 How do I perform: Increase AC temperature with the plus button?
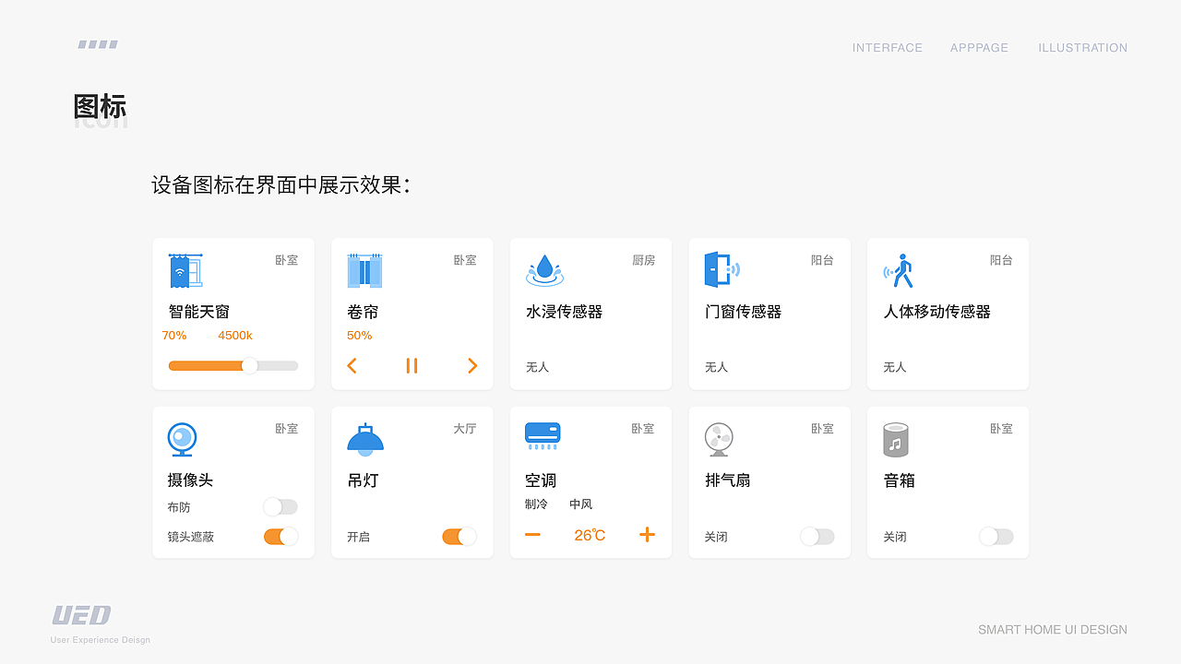pyautogui.click(x=647, y=534)
